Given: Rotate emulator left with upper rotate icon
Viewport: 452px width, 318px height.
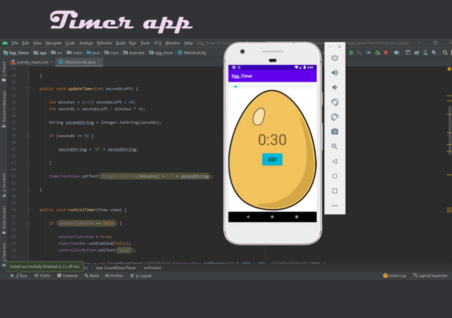Looking at the screenshot, I should click(334, 102).
